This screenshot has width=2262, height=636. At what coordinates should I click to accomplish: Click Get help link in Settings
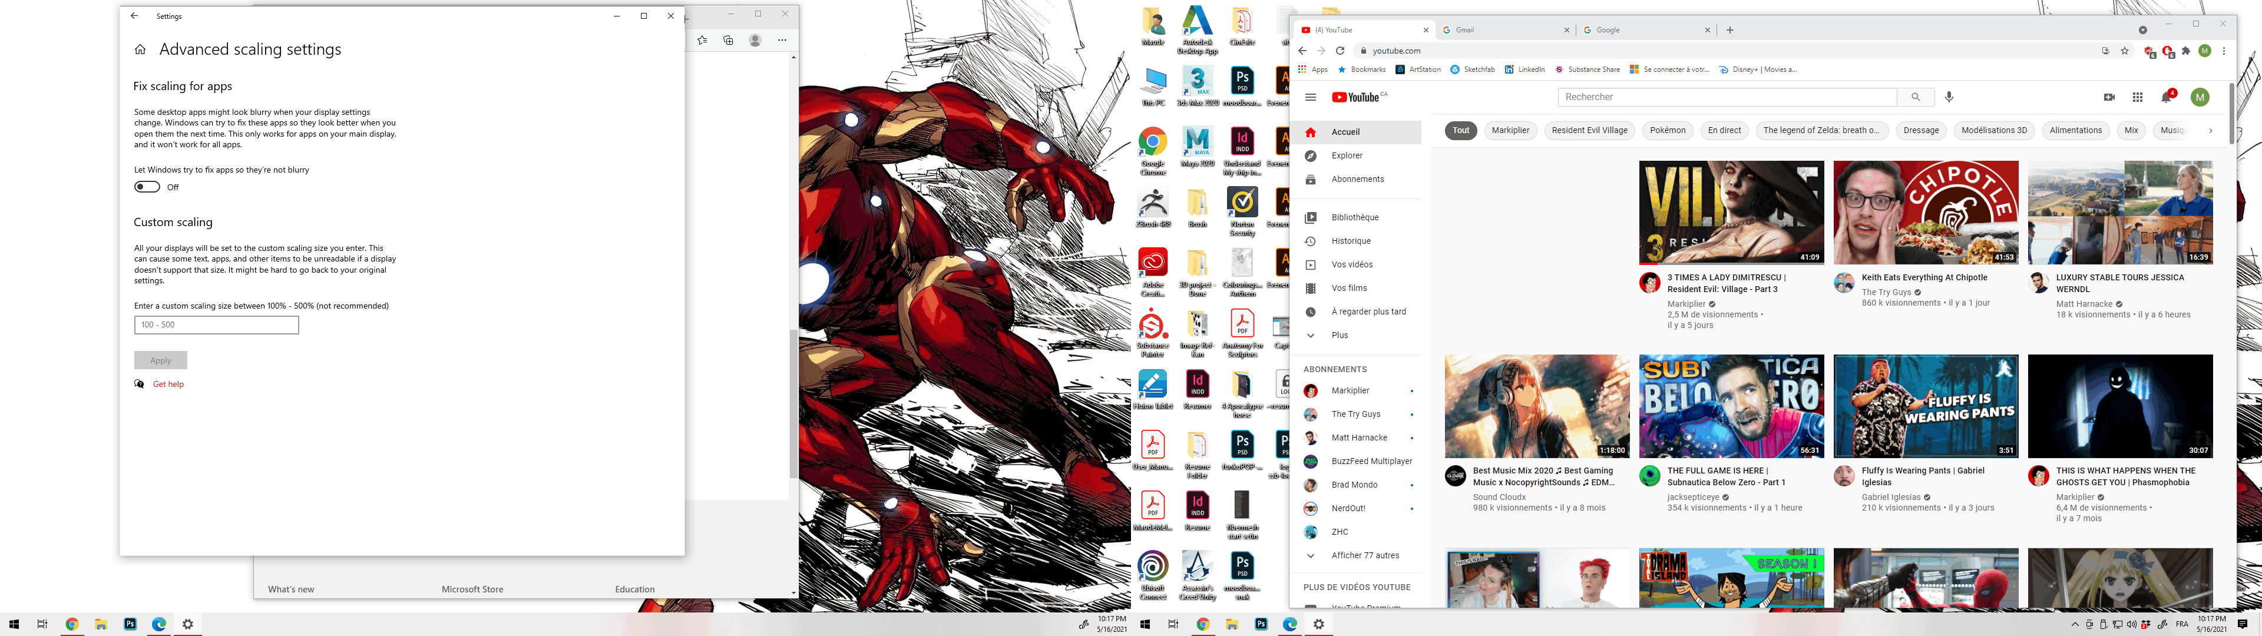point(168,384)
